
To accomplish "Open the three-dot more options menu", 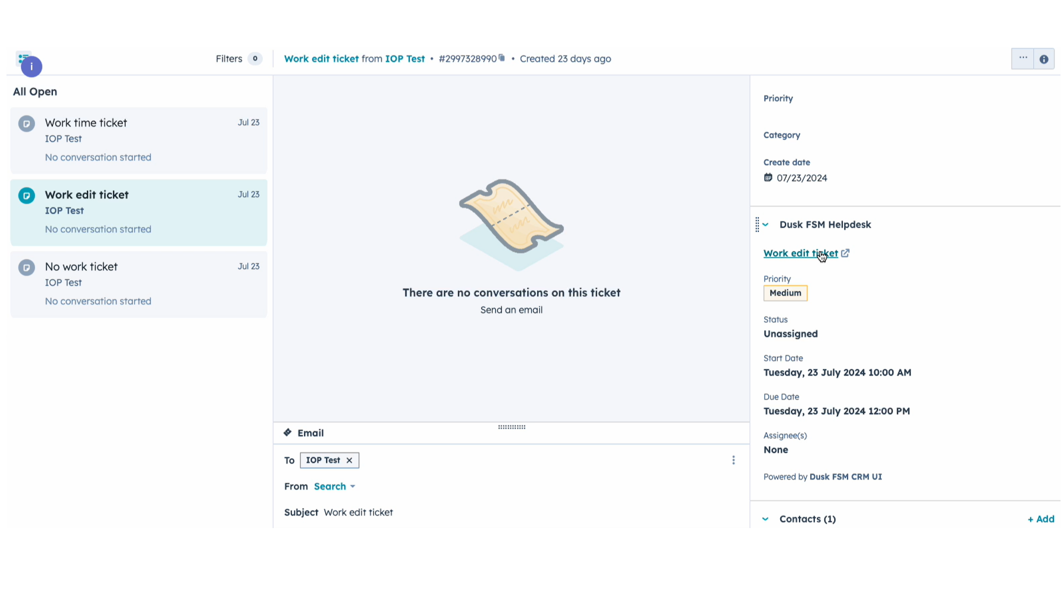I will pos(1023,58).
